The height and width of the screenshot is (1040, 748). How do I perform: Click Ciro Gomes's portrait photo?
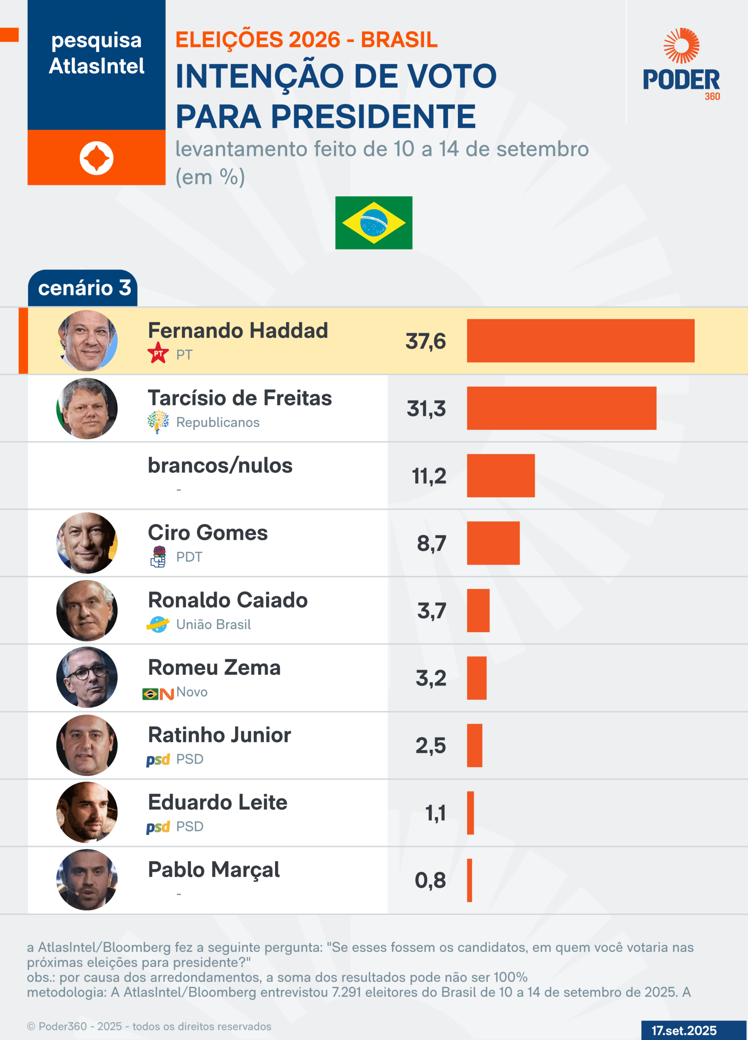(87, 543)
